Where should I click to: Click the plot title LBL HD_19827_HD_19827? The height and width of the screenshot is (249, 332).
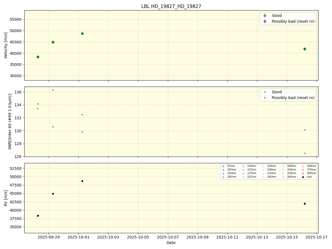coord(171,6)
